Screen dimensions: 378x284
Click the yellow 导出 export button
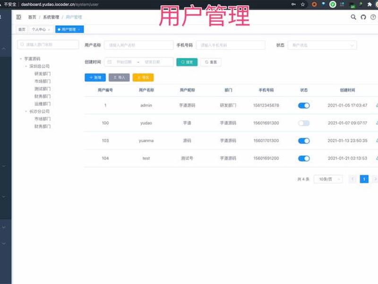[143, 77]
